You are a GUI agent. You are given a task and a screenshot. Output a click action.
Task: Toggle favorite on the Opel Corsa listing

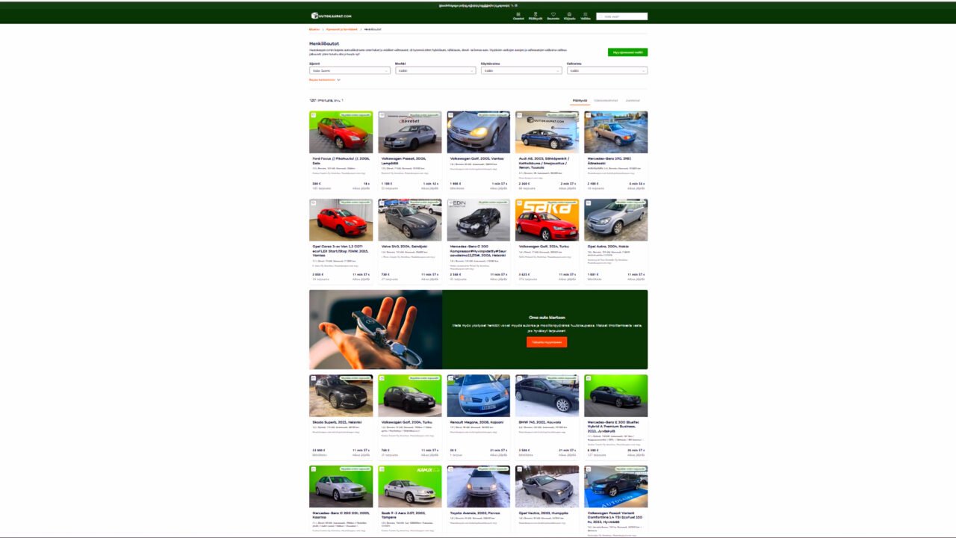click(x=314, y=203)
